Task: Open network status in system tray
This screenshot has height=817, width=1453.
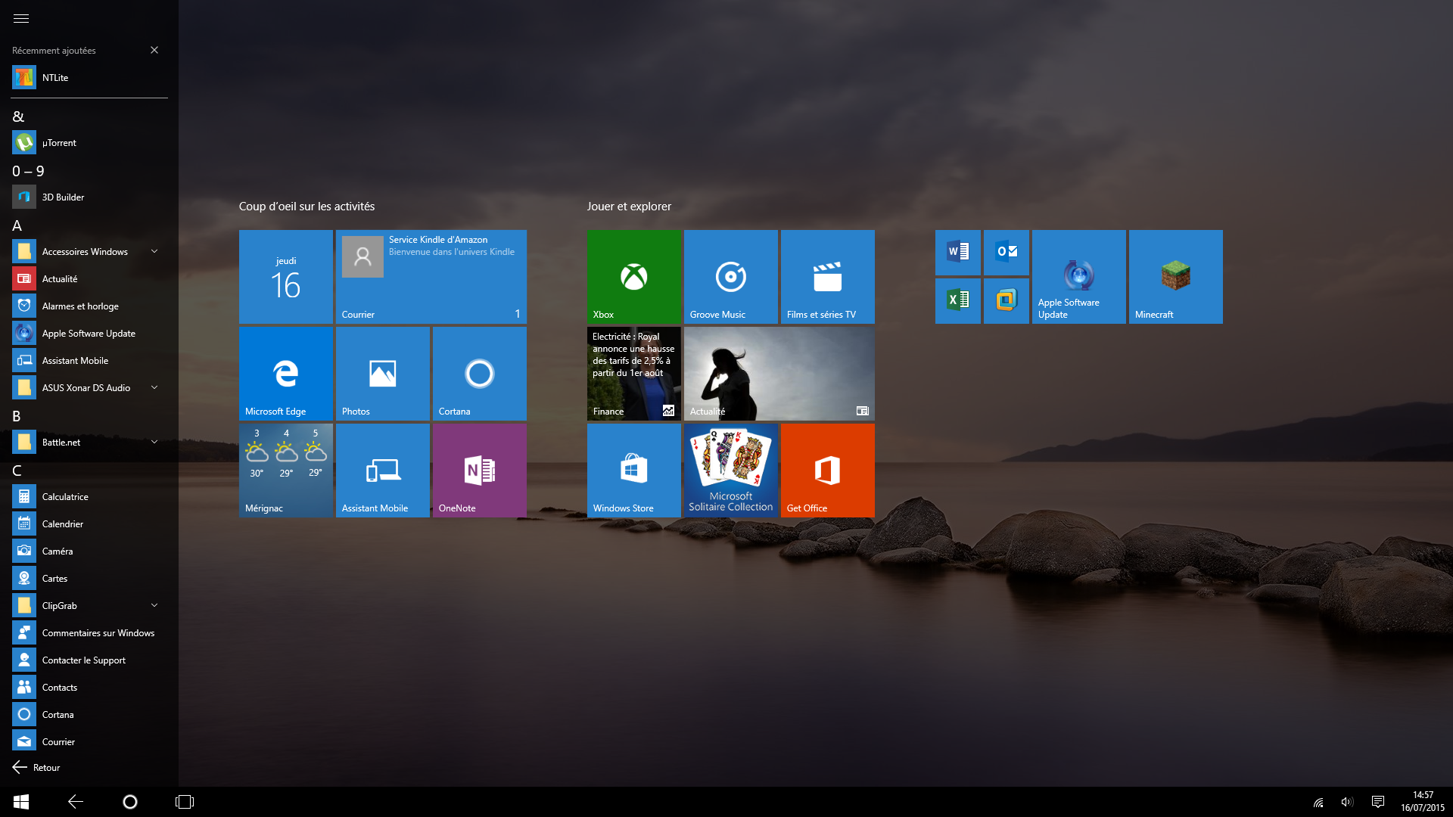Action: point(1318,803)
